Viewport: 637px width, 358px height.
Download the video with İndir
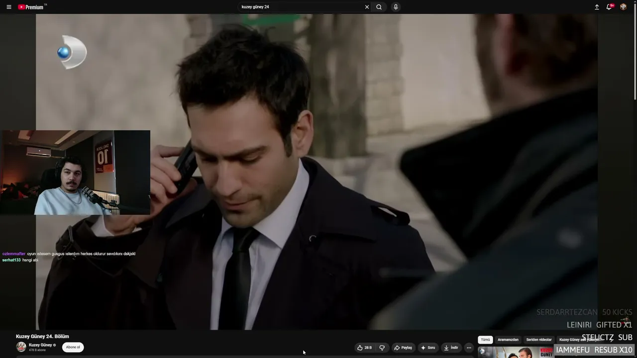pyautogui.click(x=451, y=348)
